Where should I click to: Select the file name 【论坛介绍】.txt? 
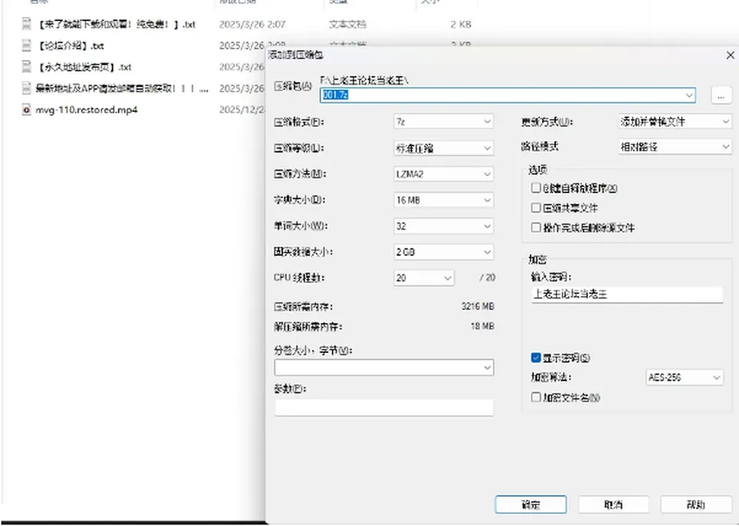click(71, 45)
